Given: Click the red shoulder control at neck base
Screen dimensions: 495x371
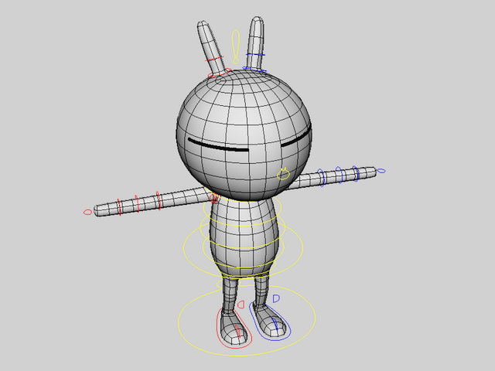Looking at the screenshot, I should [215, 198].
